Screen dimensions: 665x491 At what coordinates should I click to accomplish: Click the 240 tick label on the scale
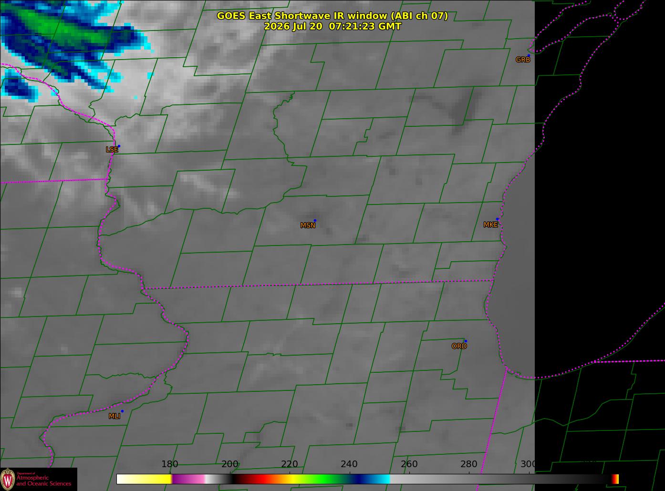pyautogui.click(x=349, y=464)
